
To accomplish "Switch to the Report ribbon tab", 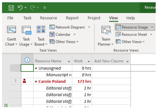I will (72, 18).
